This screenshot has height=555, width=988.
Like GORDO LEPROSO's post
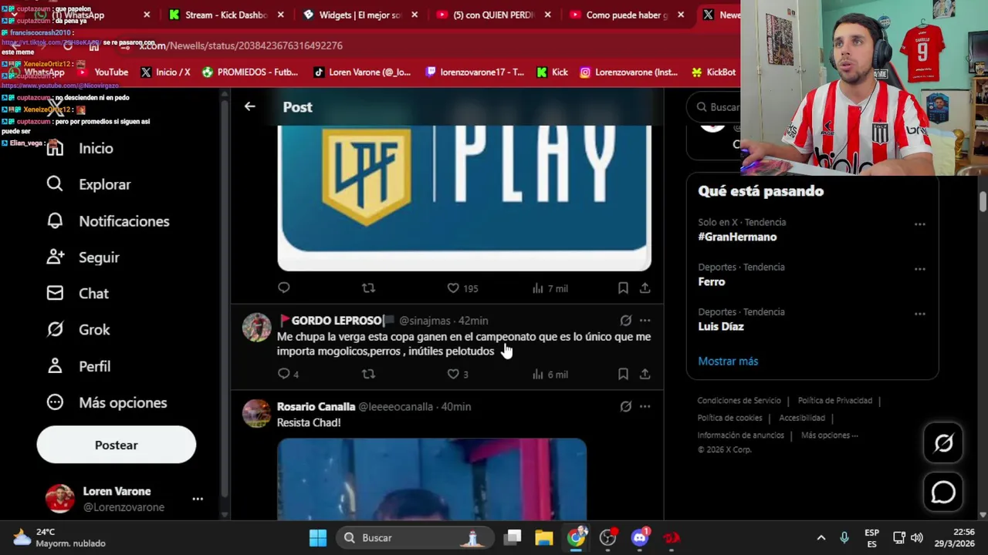point(458,374)
